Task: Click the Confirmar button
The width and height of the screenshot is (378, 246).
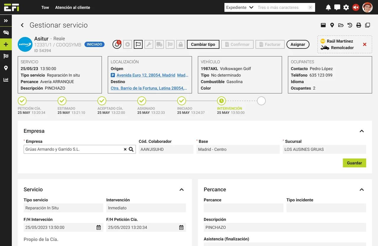Action: tap(237, 44)
